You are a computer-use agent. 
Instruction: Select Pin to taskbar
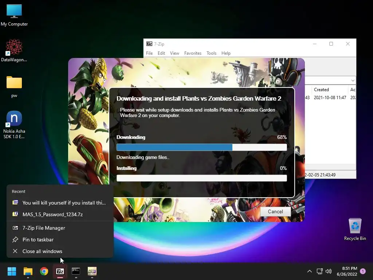point(60,240)
